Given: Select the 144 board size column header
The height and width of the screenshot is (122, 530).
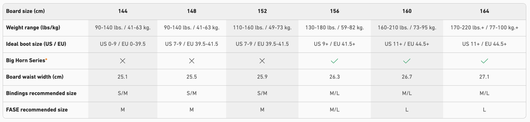Looking at the screenshot, I should pyautogui.click(x=123, y=11).
